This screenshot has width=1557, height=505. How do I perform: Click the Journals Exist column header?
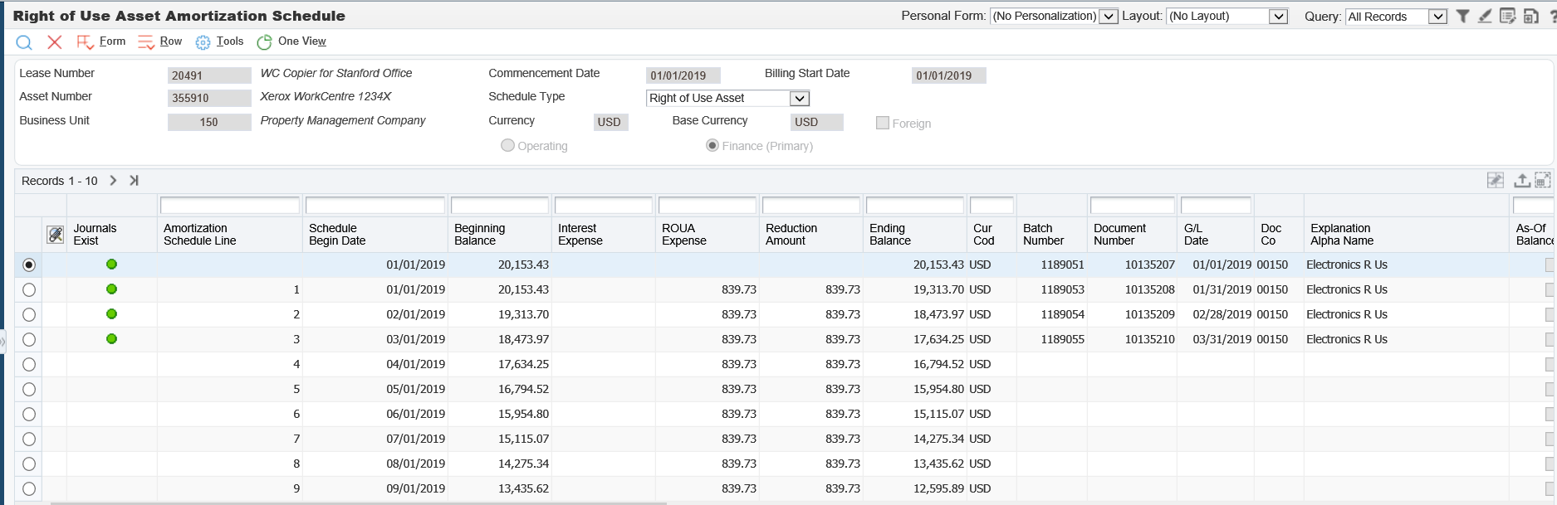pyautogui.click(x=111, y=235)
